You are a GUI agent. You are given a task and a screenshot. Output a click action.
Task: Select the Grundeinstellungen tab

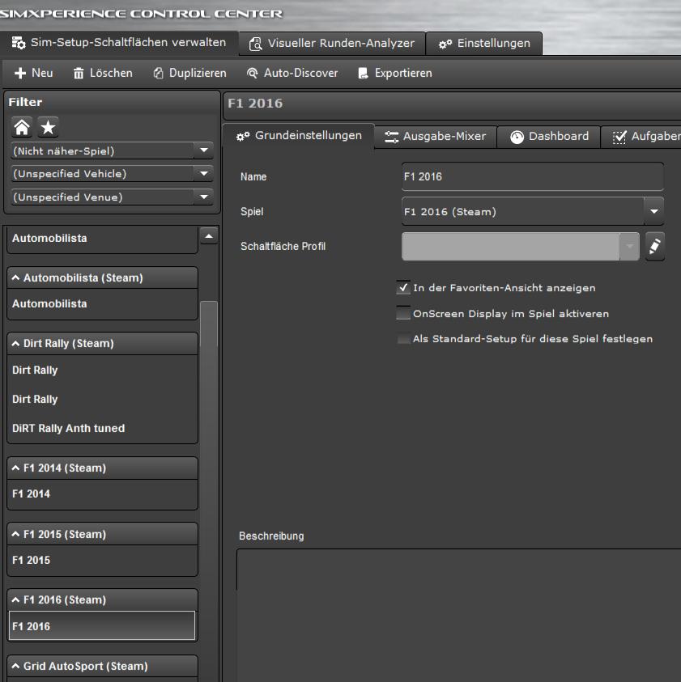299,136
